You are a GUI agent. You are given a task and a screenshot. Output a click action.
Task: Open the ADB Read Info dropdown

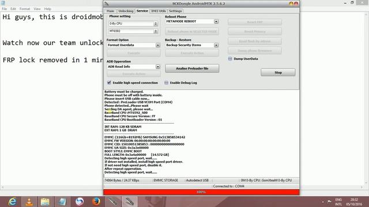[x=157, y=67]
